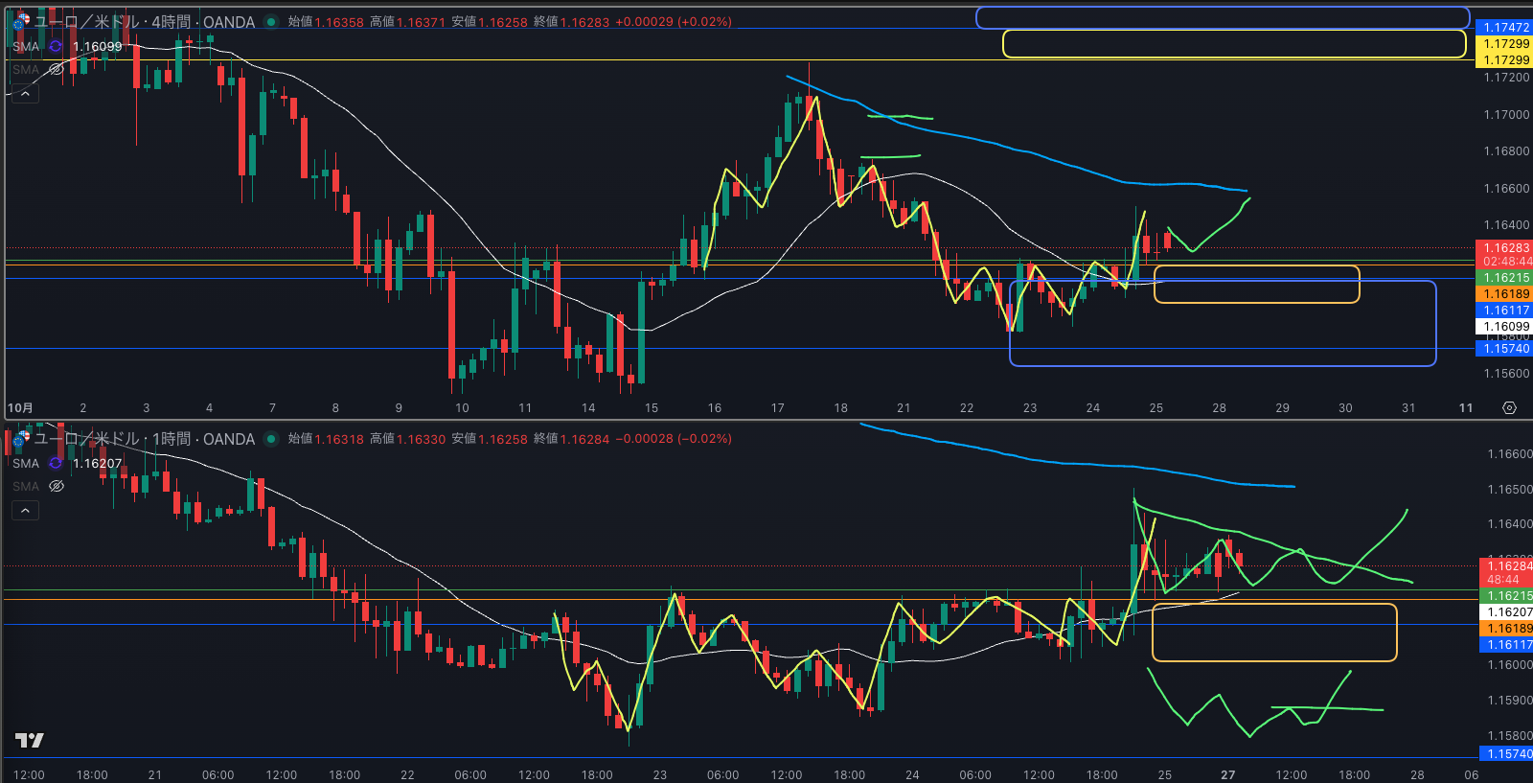Click the orange 1.16189 price label on upper axis
The image size is (1533, 783).
[x=1506, y=294]
